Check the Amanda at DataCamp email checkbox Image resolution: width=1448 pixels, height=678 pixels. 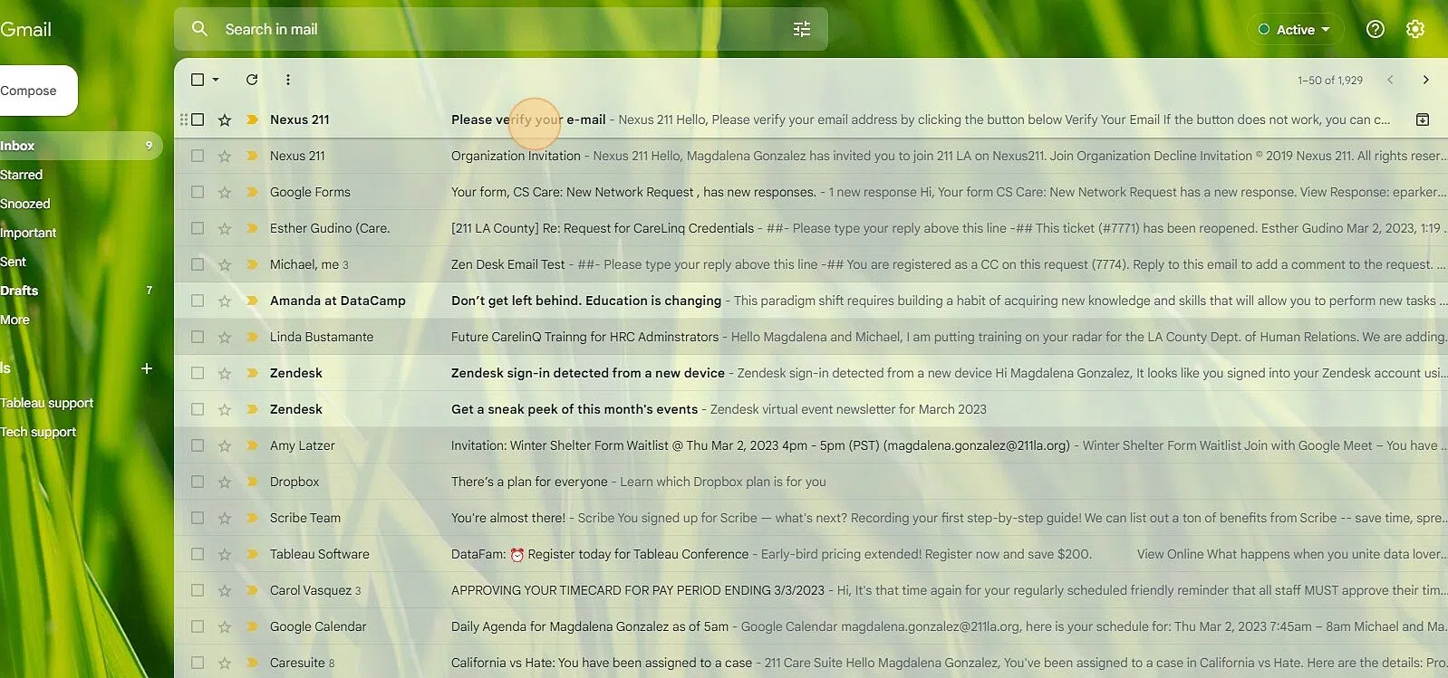(x=198, y=301)
